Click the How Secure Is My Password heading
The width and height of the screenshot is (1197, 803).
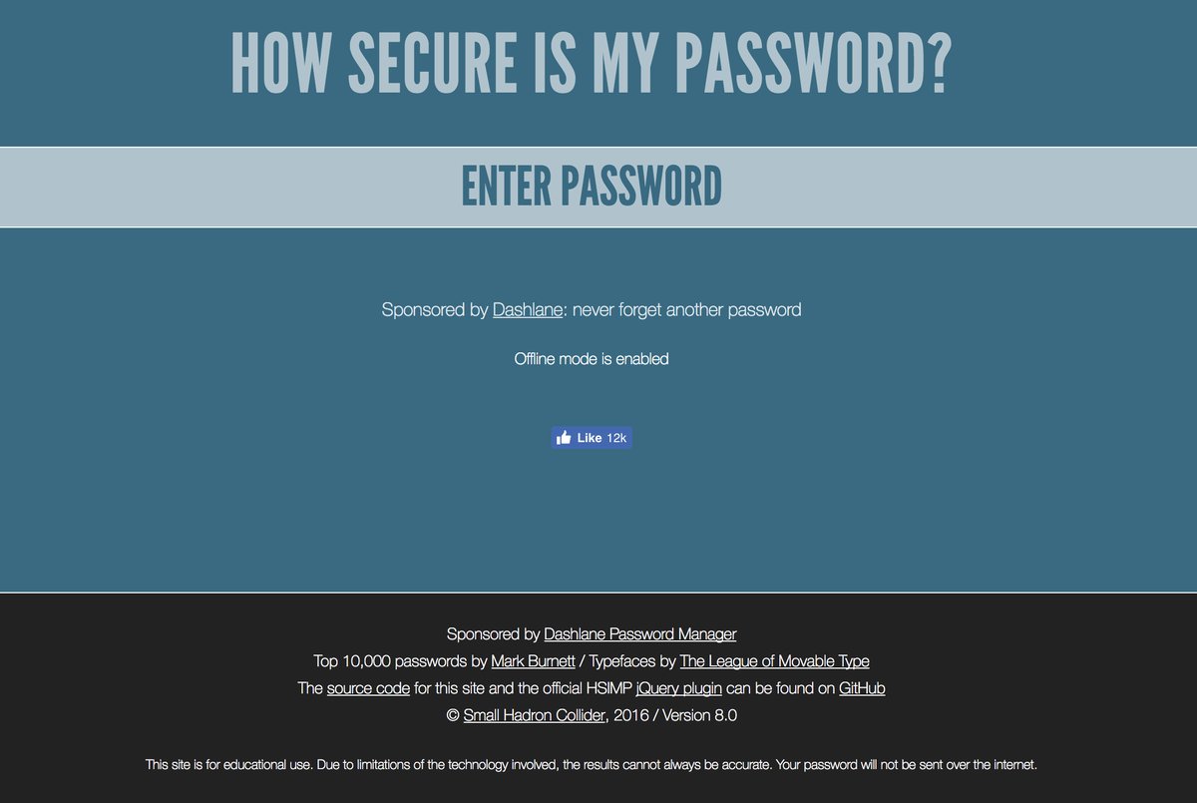point(592,65)
